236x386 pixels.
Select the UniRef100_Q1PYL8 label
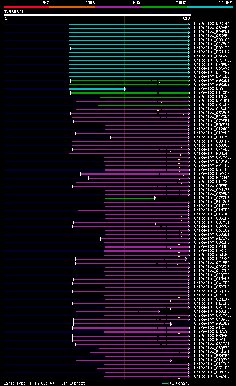coord(212,133)
